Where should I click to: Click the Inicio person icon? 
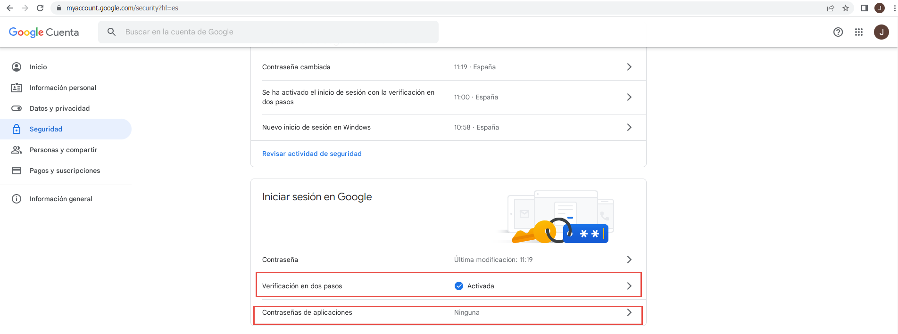[x=17, y=67]
